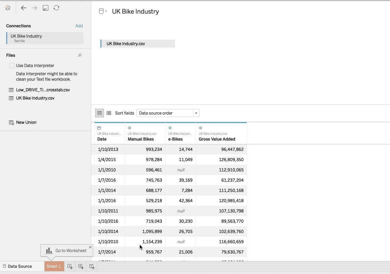Change data type of Date column icon
Screen dimensions: 390x274
[99, 128]
